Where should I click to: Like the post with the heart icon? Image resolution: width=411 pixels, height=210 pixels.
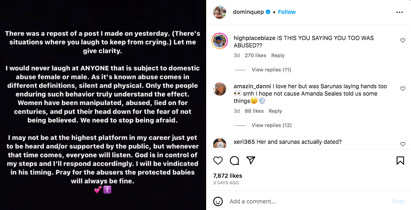pyautogui.click(x=218, y=161)
